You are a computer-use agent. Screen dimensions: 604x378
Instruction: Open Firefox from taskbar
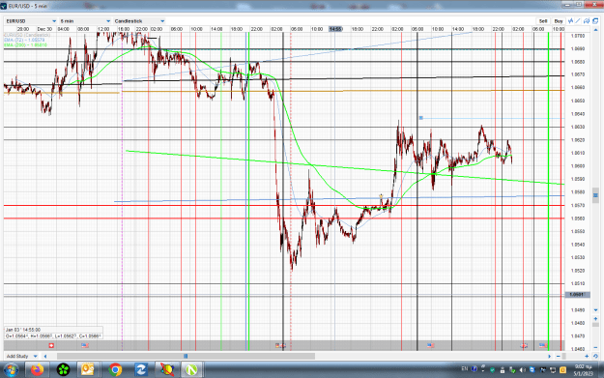[38, 370]
